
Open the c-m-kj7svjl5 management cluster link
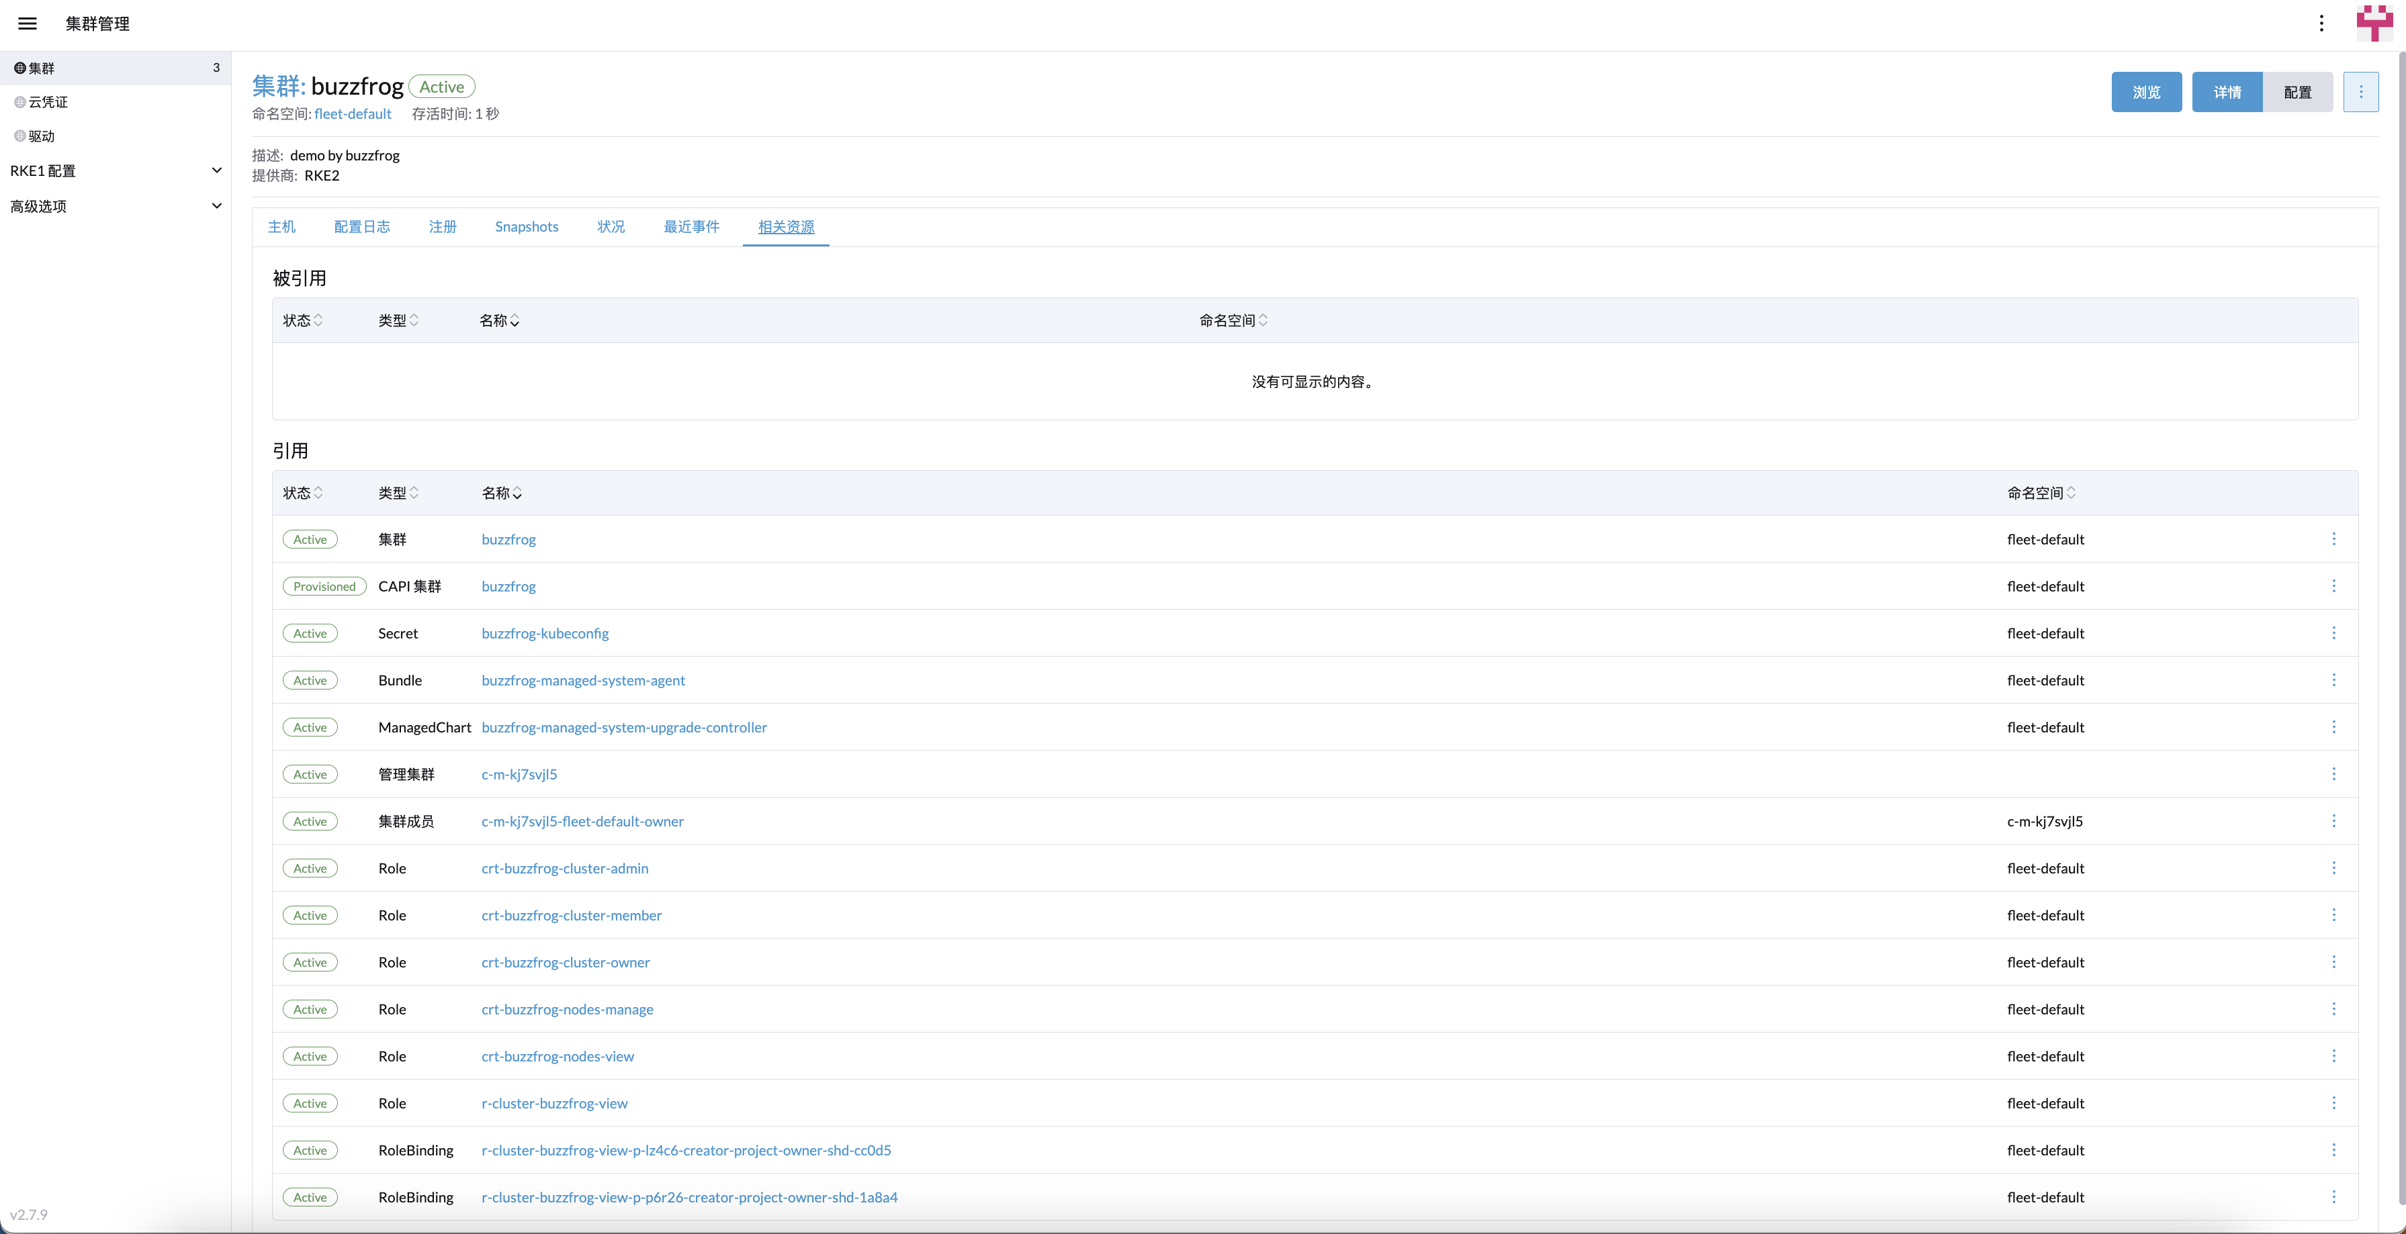point(519,774)
